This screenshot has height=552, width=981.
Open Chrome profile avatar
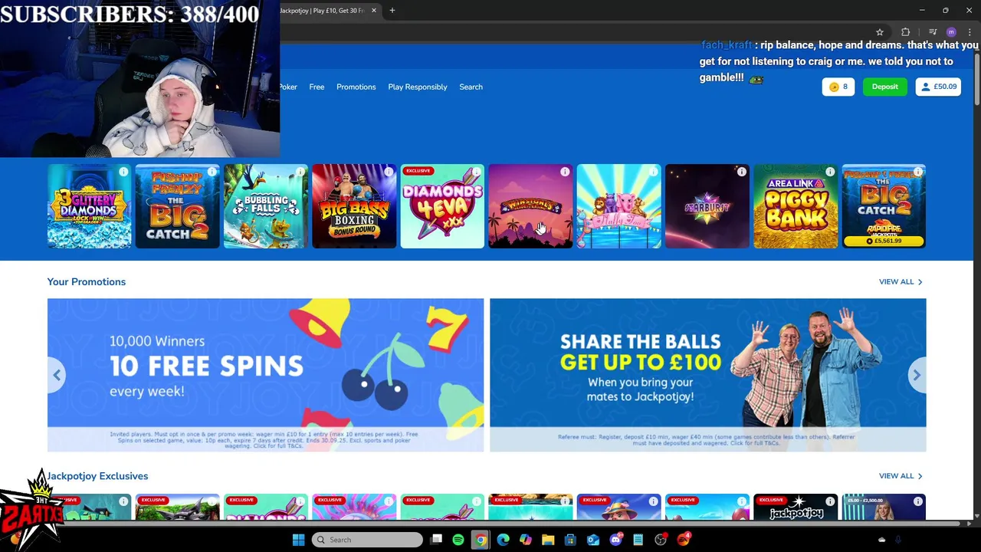[951, 32]
